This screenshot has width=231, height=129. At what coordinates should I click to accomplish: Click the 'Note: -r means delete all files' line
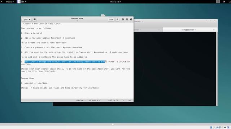[x=60, y=88]
